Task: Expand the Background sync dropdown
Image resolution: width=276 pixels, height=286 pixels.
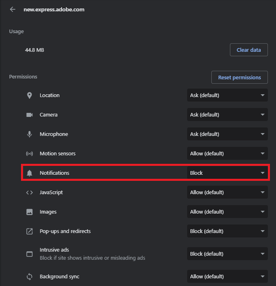Action: click(x=227, y=277)
